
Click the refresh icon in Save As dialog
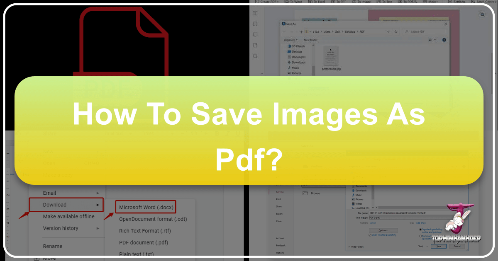(x=396, y=31)
